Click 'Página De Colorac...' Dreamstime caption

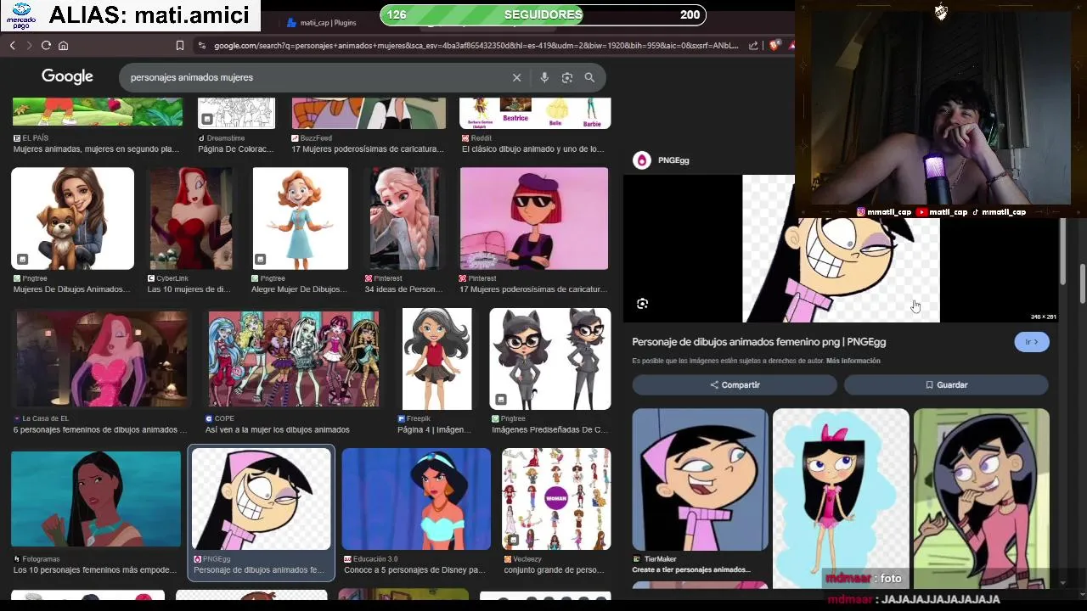(236, 149)
